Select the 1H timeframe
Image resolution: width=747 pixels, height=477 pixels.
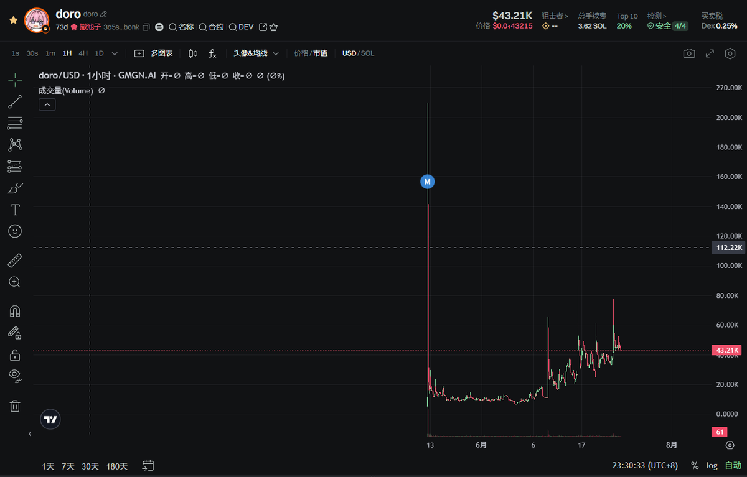click(67, 53)
